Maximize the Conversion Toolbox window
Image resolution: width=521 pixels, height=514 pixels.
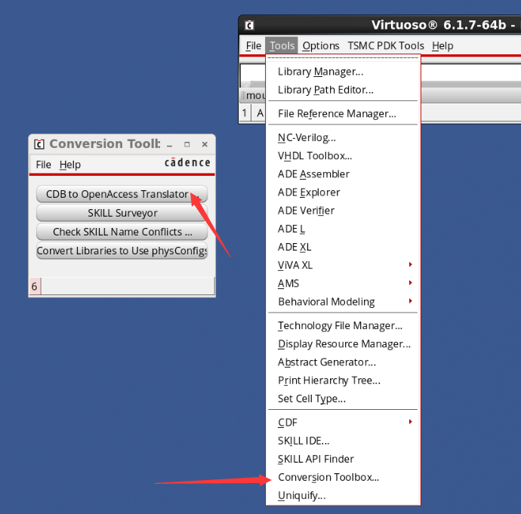pyautogui.click(x=187, y=144)
